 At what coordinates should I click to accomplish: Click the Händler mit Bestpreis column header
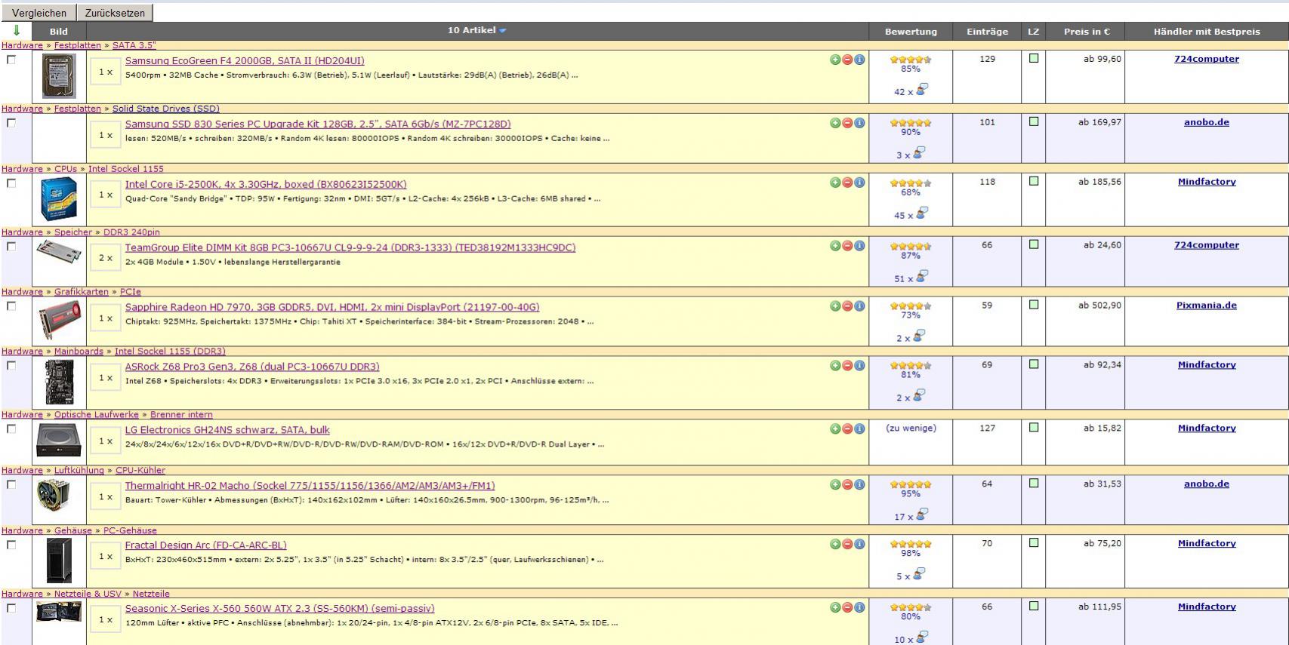click(x=1207, y=32)
